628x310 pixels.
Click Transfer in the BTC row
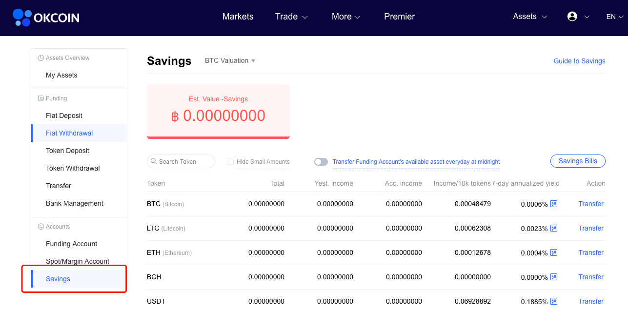click(591, 204)
